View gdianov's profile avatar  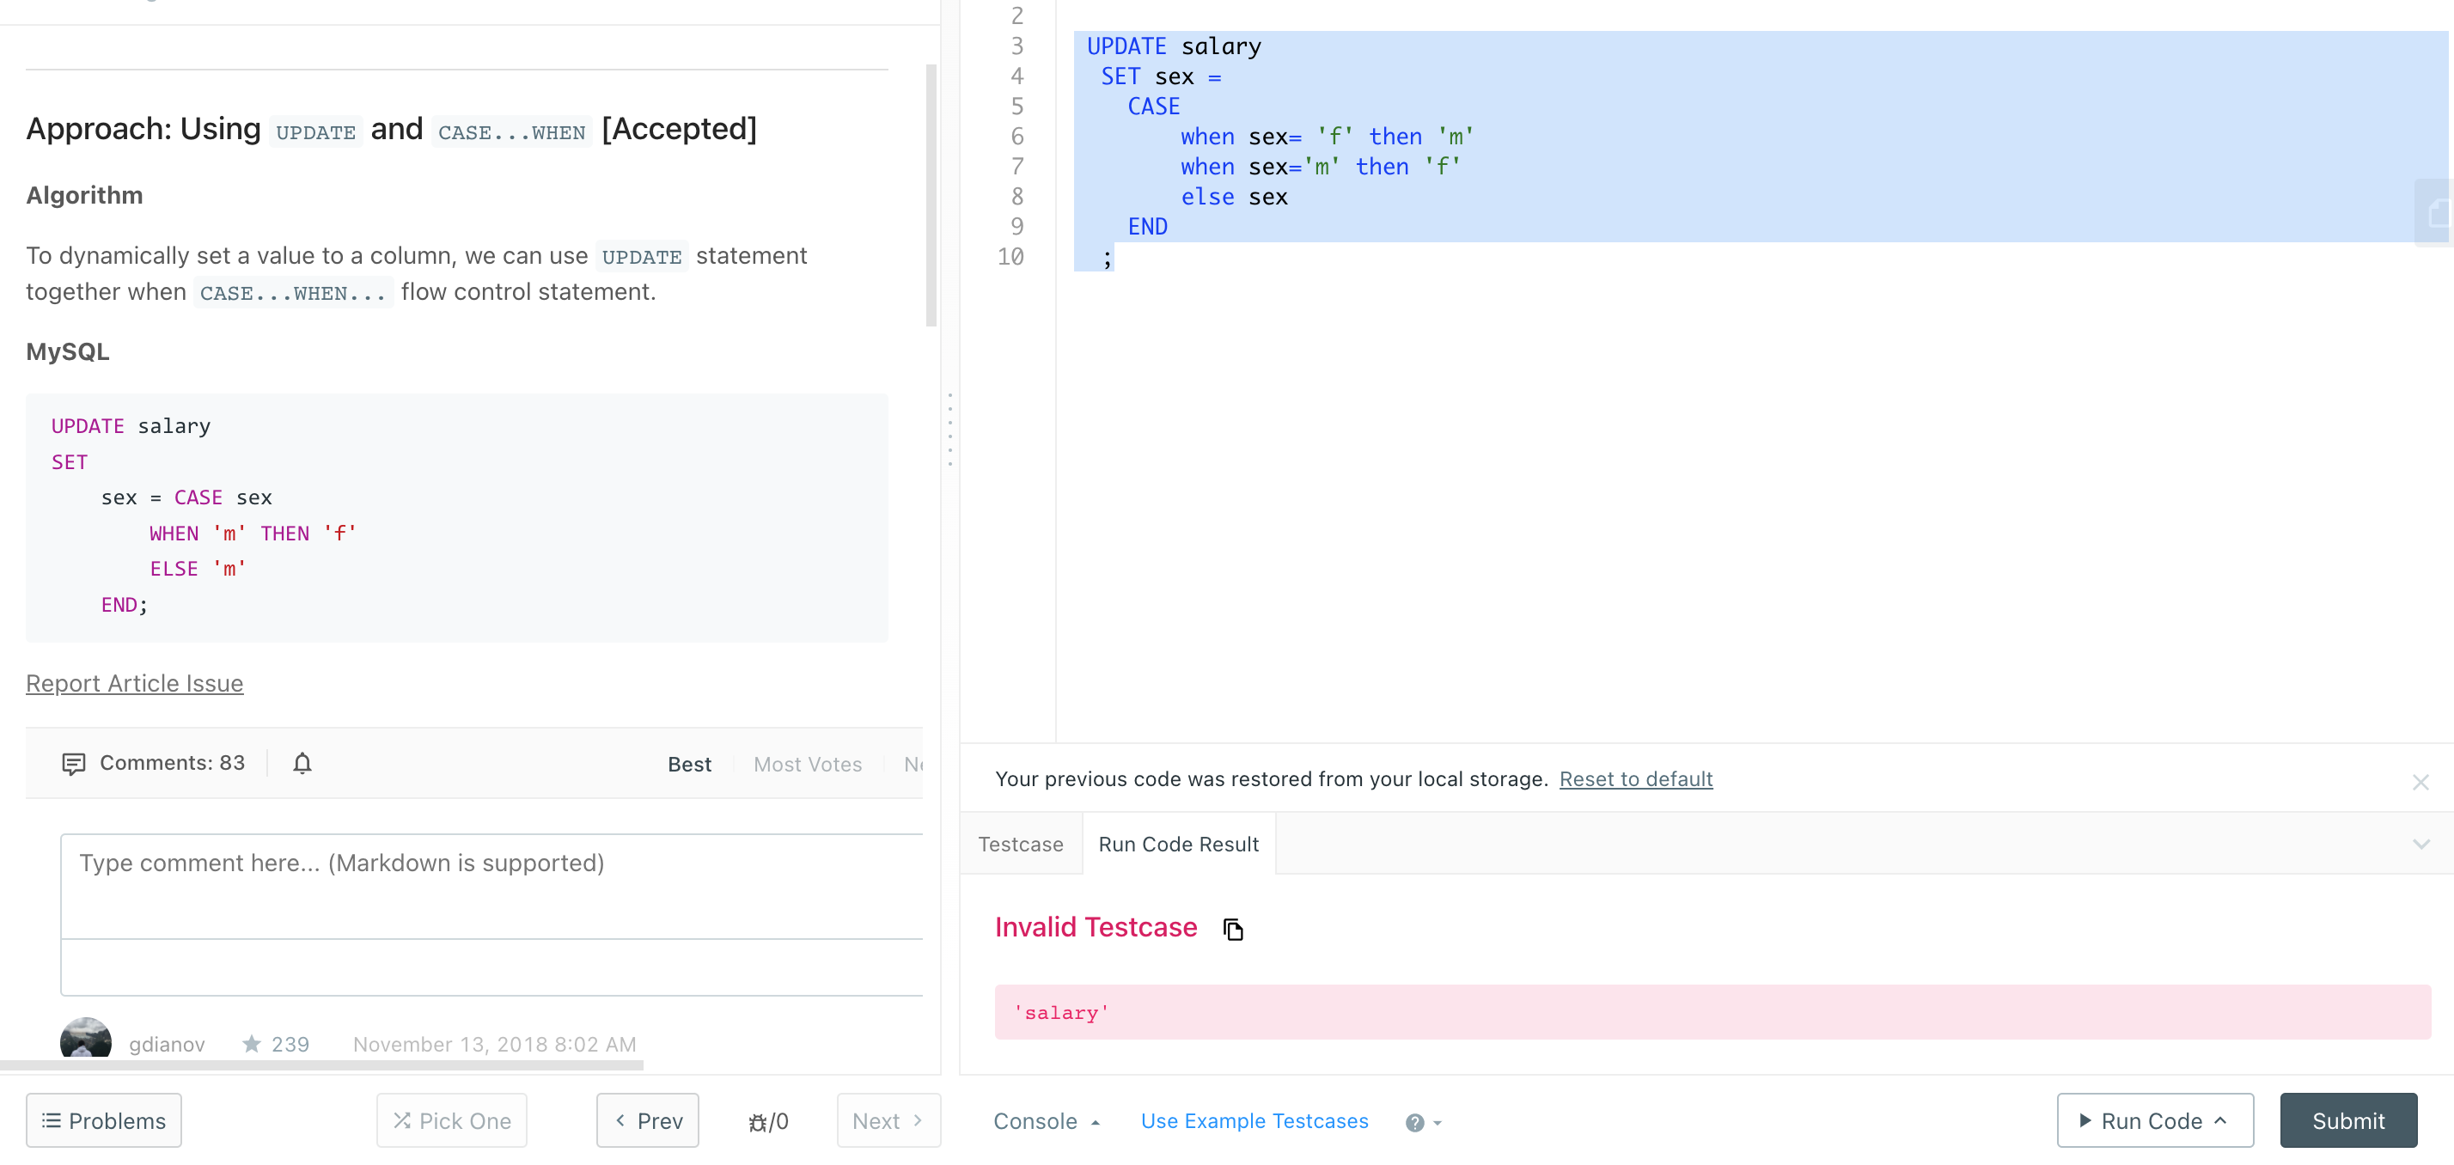pos(86,1039)
